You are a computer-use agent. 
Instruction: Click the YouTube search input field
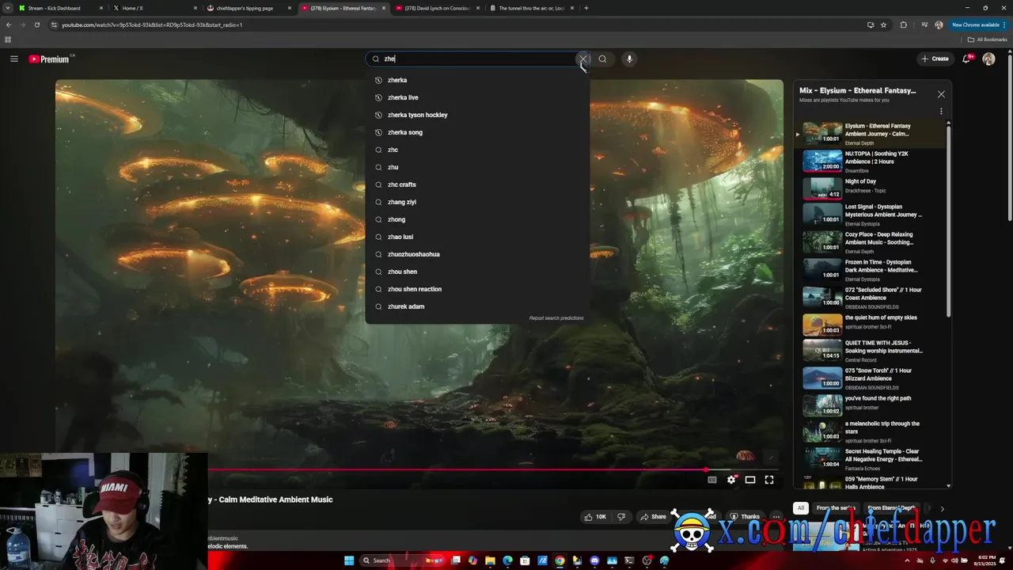tap(477, 59)
